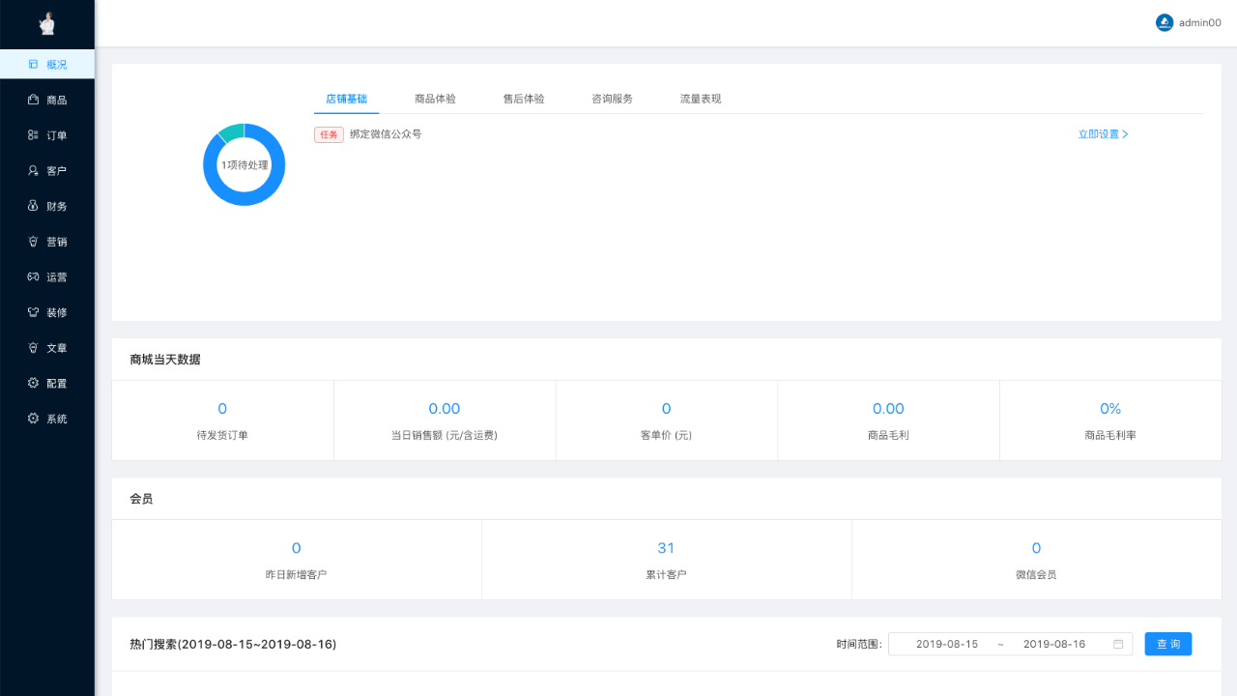1237x696 pixels.
Task: Open the 商品 menu item
Action: click(x=47, y=100)
